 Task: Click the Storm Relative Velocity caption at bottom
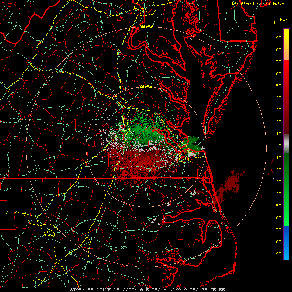tap(147, 290)
